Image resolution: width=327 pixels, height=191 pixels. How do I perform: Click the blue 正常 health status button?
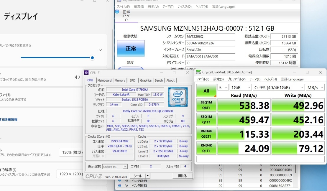coord(131,48)
